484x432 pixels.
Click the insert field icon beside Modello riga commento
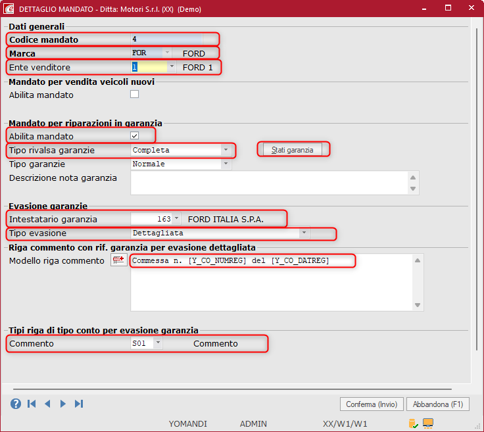pyautogui.click(x=118, y=261)
